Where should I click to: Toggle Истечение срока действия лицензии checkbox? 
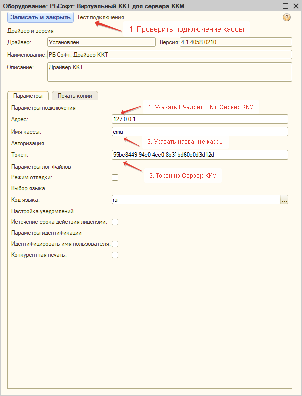[x=115, y=222]
